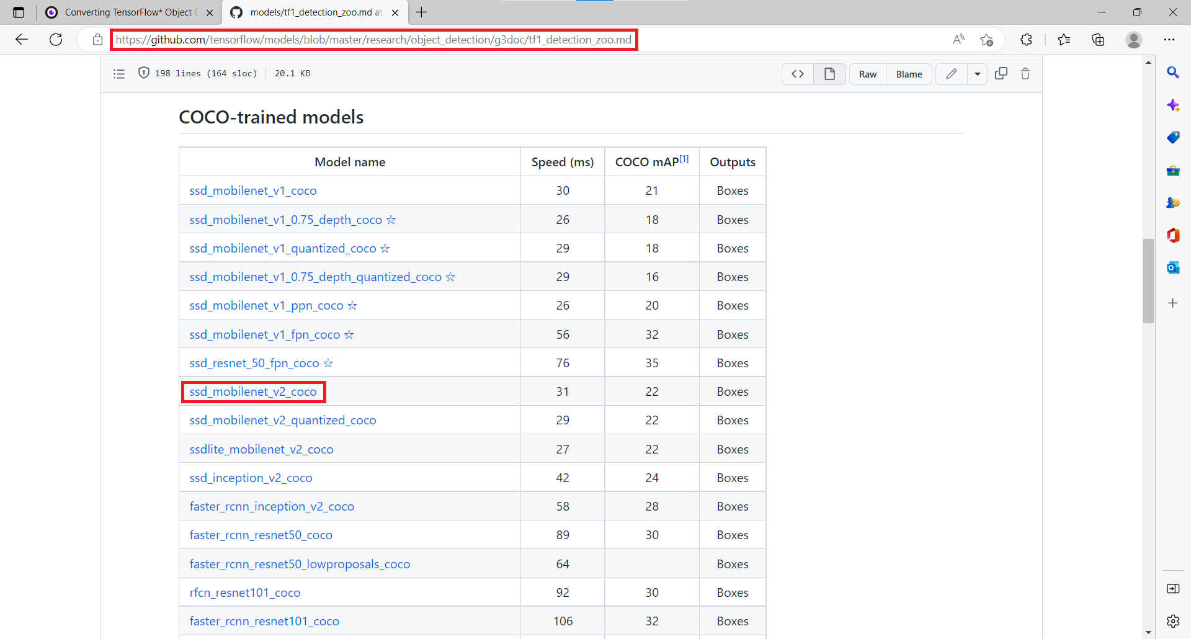The width and height of the screenshot is (1191, 639).
Task: Switch to Converting TensorFlow Object tab
Action: click(130, 12)
